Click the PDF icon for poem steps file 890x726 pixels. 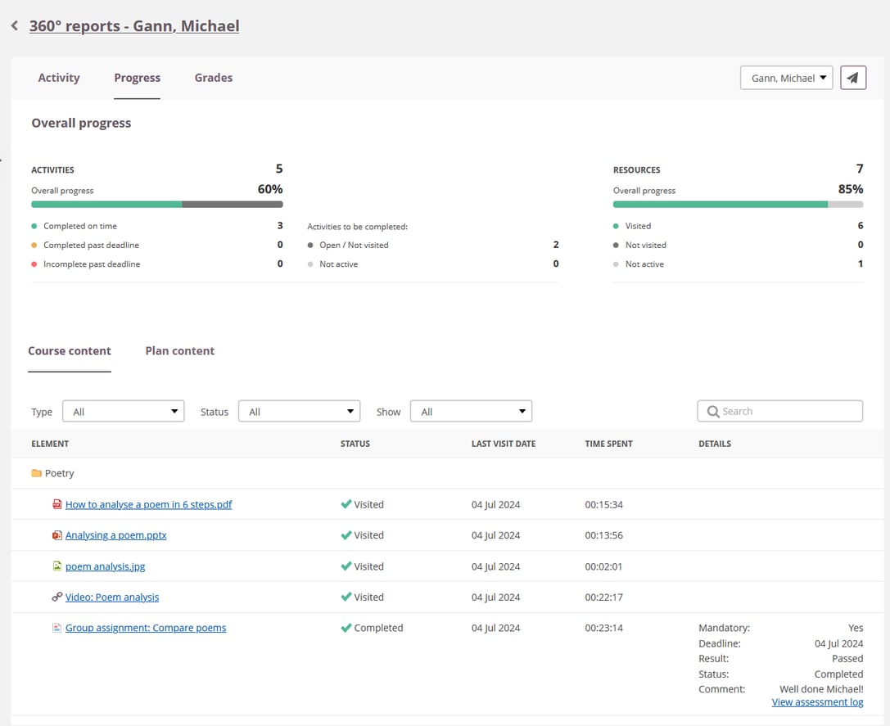pyautogui.click(x=56, y=504)
